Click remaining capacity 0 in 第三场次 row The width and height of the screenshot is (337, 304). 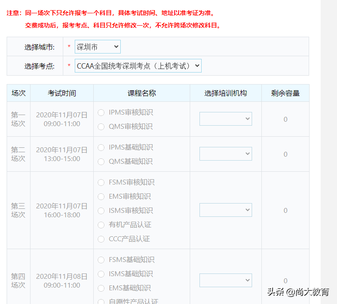click(285, 210)
